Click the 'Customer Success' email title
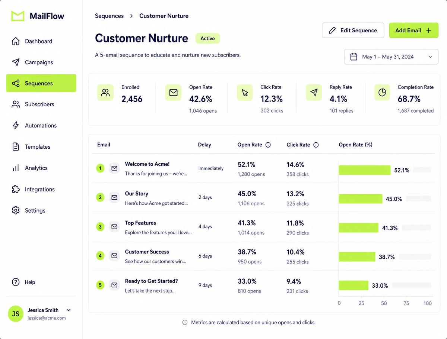 pos(147,252)
